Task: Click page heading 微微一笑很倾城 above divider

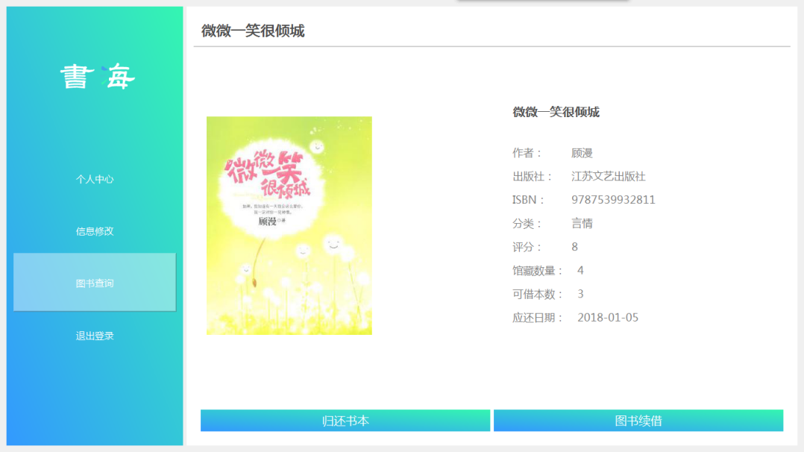Action: [x=253, y=31]
